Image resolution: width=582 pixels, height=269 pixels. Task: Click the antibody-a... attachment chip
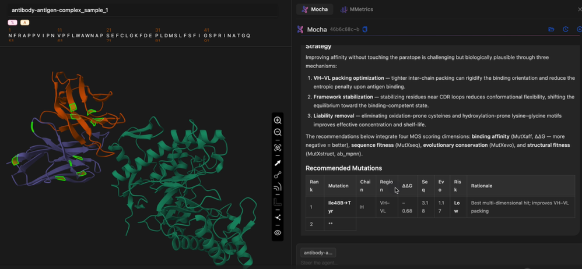[318, 253]
